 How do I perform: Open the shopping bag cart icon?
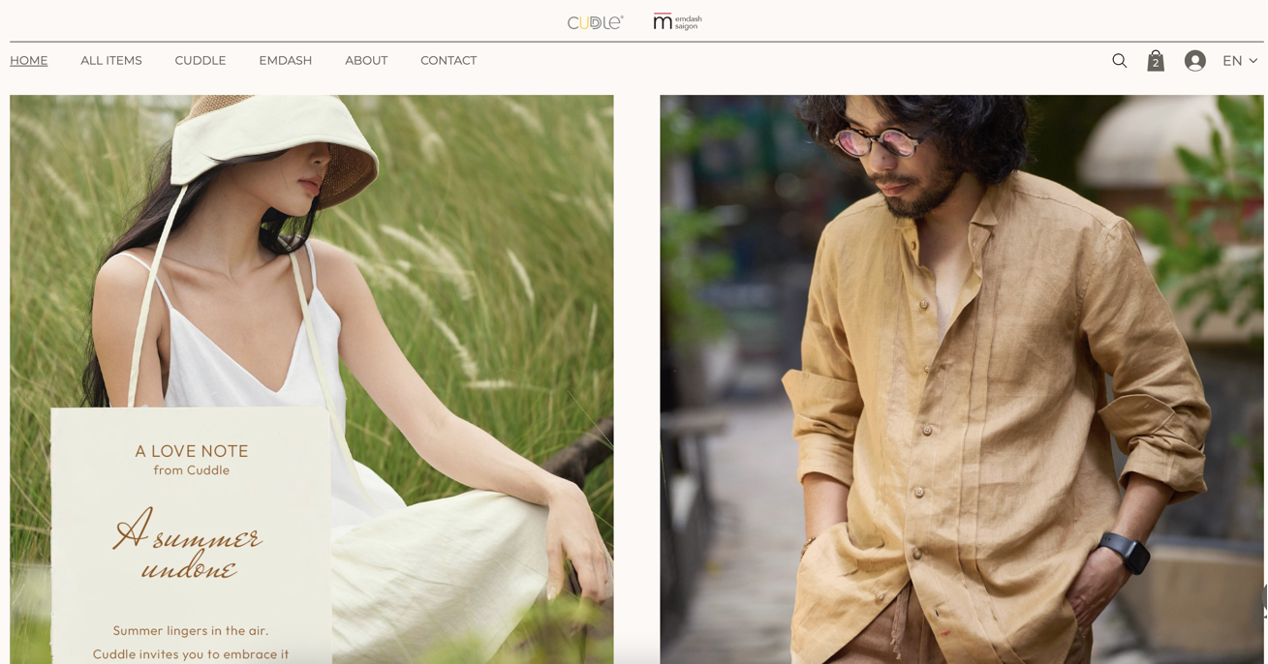point(1156,61)
